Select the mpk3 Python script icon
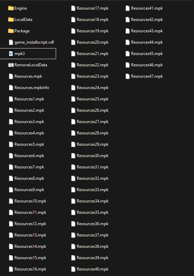This screenshot has width=194, height=276. (11, 54)
